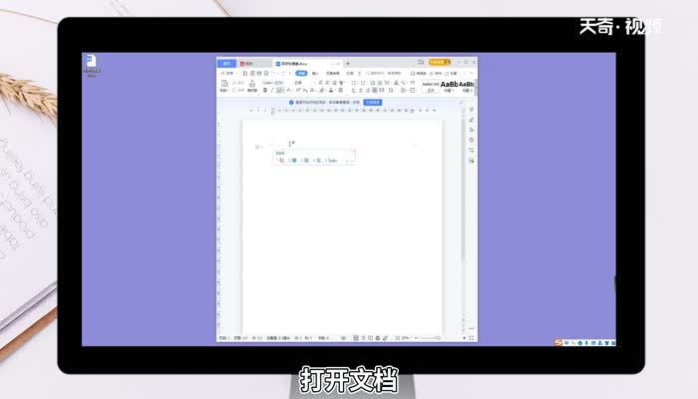Click the align right icon
This screenshot has width=698, height=399.
[x=368, y=91]
